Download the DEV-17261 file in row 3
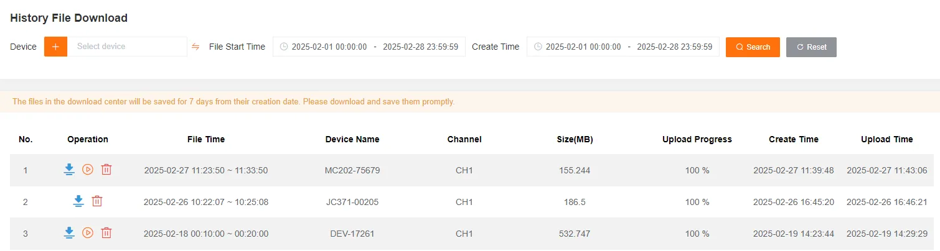Viewport: 940px width, 251px height. (69, 233)
